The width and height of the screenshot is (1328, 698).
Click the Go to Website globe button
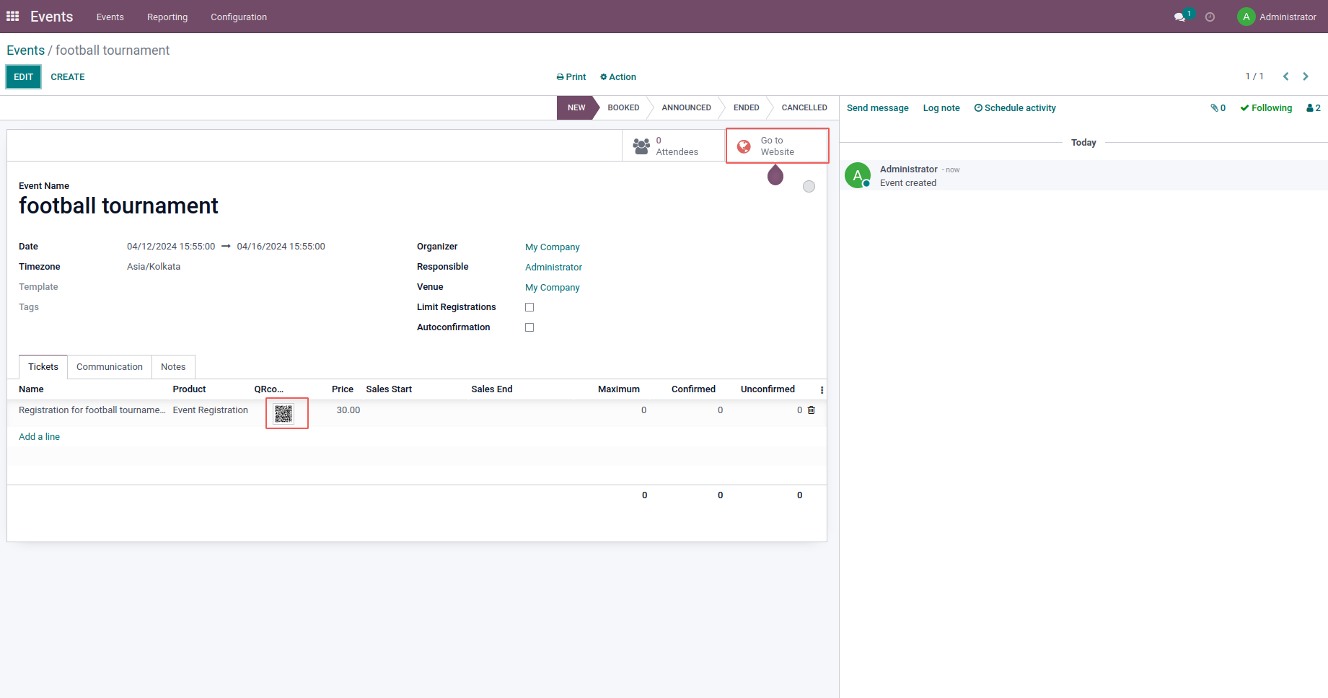(777, 146)
